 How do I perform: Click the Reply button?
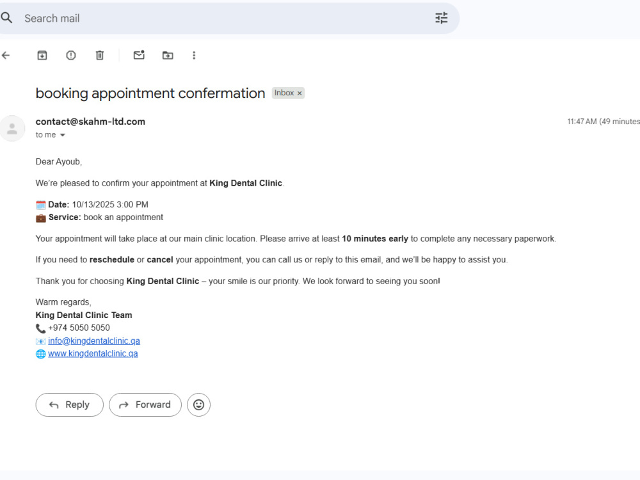click(x=69, y=404)
